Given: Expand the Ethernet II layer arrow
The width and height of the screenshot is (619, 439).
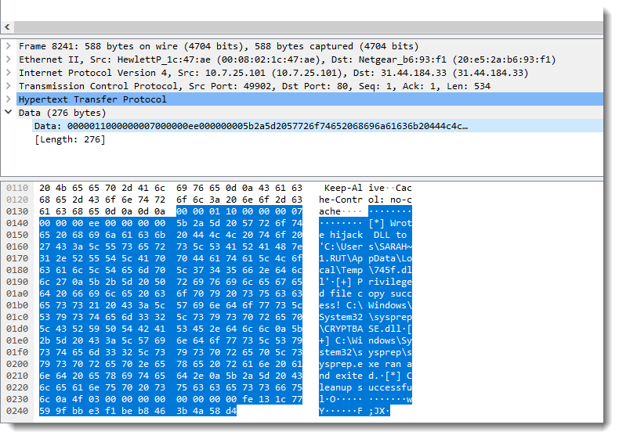Looking at the screenshot, I should [9, 59].
